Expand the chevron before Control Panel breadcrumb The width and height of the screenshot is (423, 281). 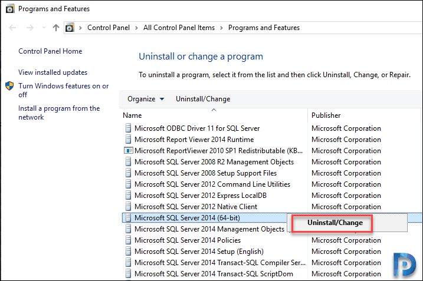[80, 28]
